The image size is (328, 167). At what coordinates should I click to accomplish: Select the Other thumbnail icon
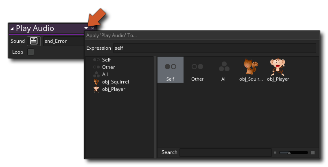tap(197, 69)
